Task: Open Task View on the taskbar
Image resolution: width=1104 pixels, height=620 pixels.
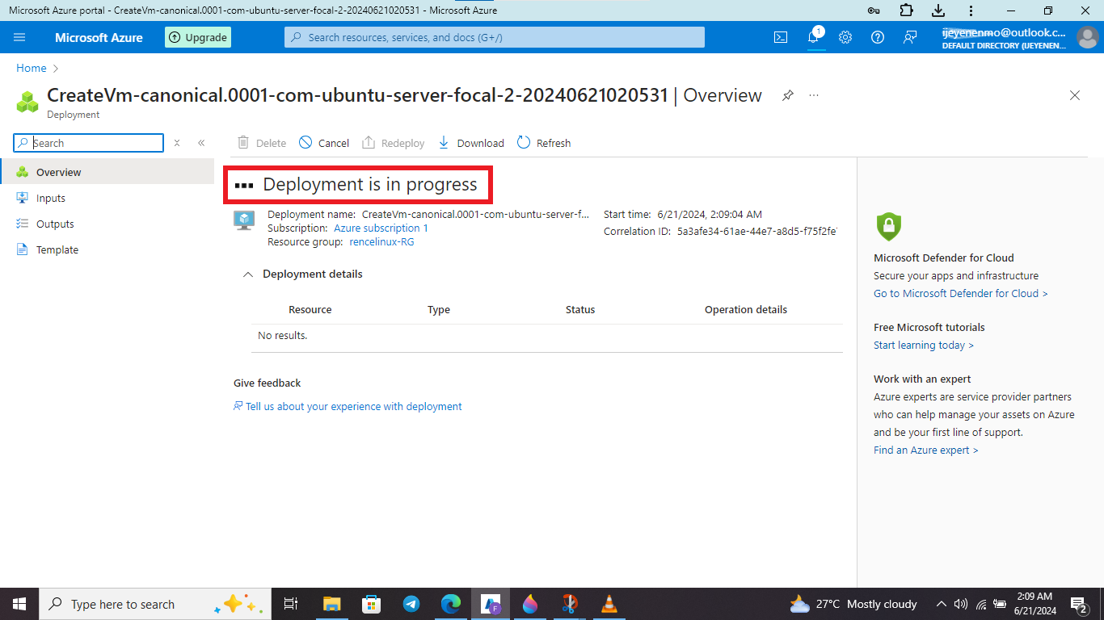Action: coord(292,604)
